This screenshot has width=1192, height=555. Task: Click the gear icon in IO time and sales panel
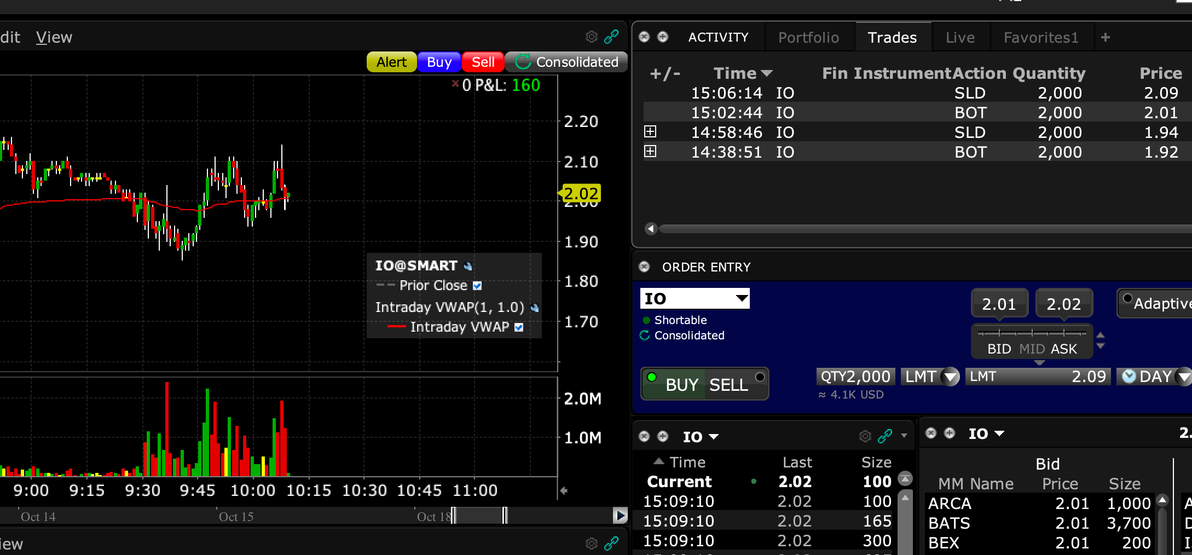pyautogui.click(x=865, y=436)
